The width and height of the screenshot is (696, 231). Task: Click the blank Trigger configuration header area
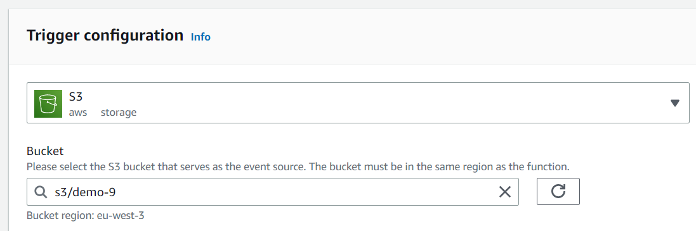(x=444, y=36)
